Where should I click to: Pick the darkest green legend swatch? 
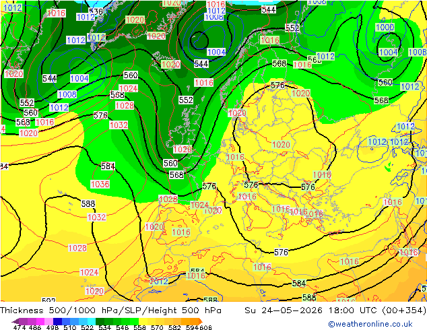[x=100, y=321]
